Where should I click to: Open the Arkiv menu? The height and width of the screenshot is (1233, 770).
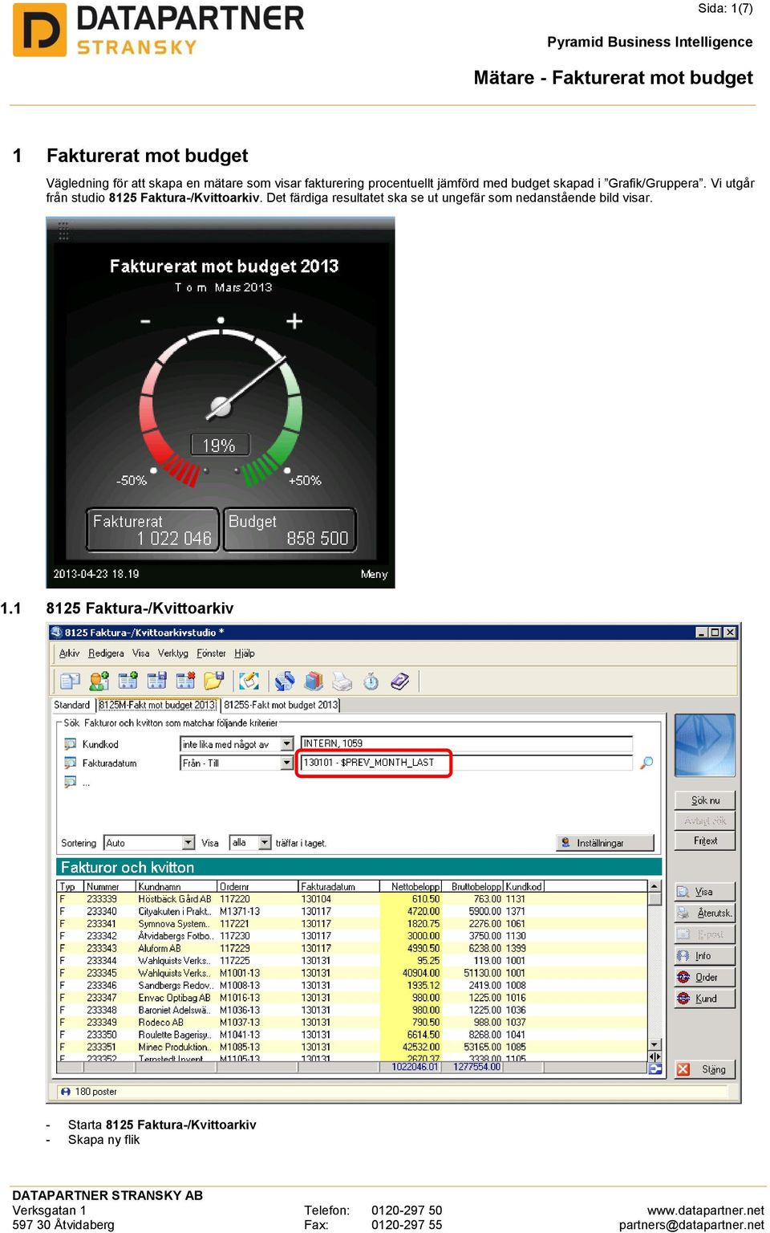pyautogui.click(x=70, y=653)
